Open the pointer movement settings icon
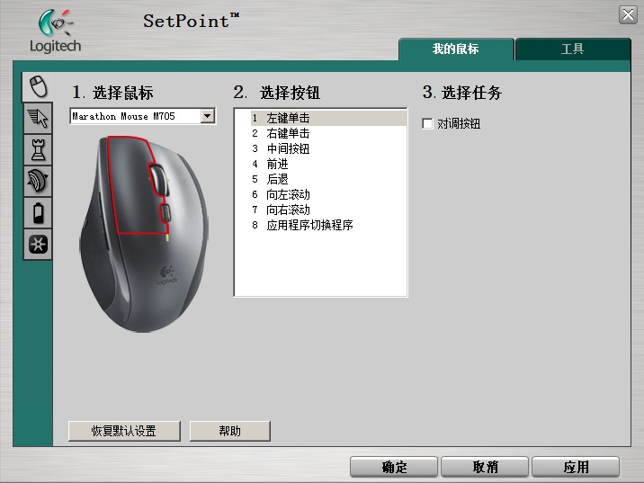 pos(37,118)
